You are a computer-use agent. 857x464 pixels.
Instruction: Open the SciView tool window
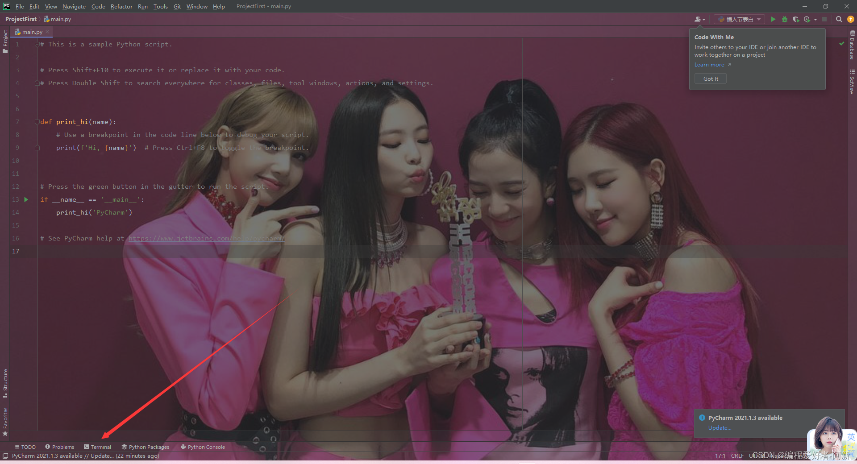[852, 81]
